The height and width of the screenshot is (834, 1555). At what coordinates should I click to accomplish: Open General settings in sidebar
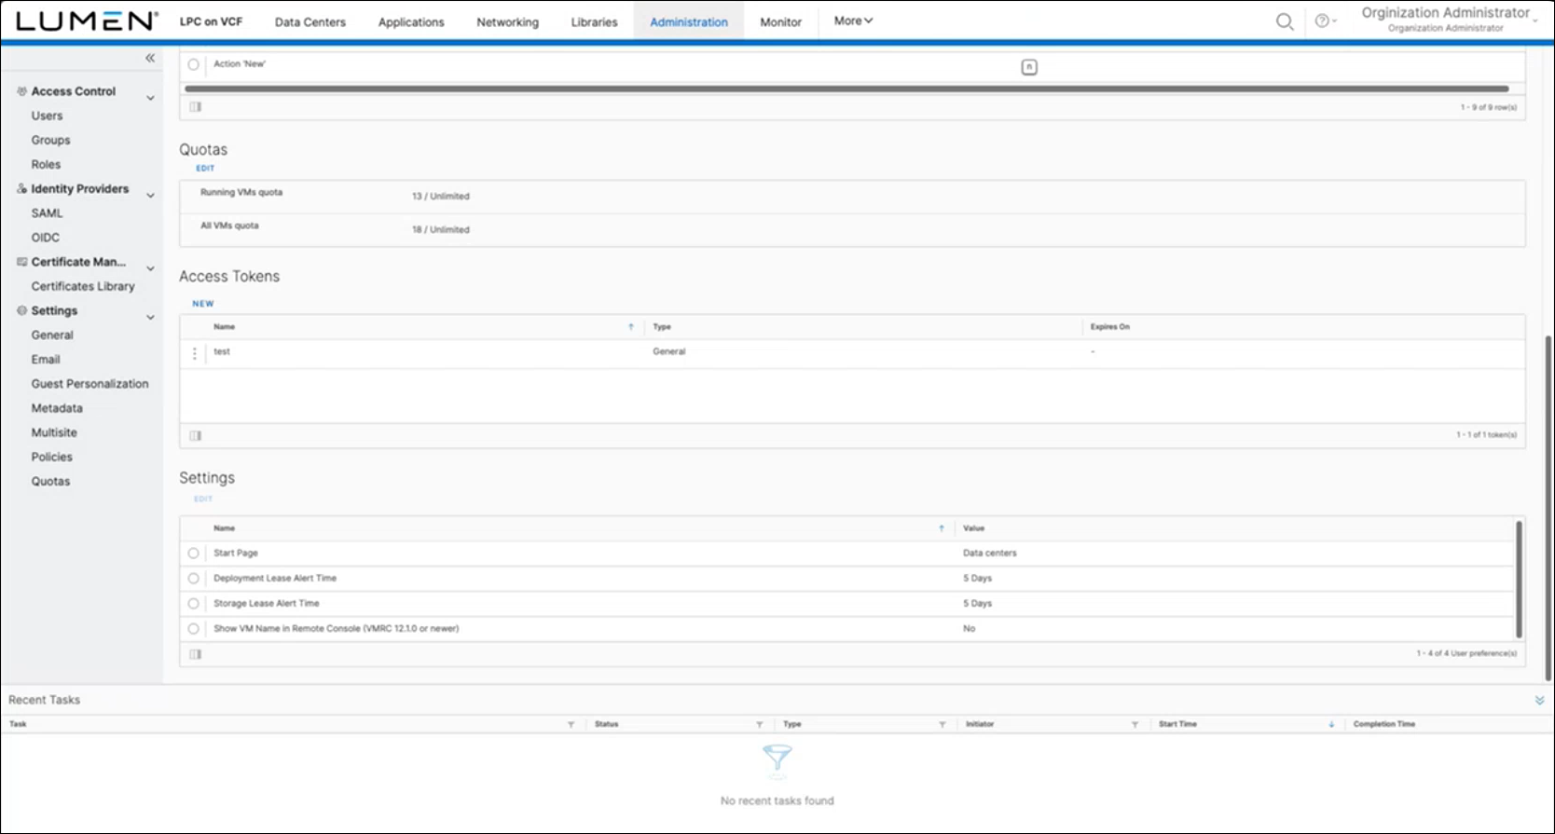click(x=52, y=335)
